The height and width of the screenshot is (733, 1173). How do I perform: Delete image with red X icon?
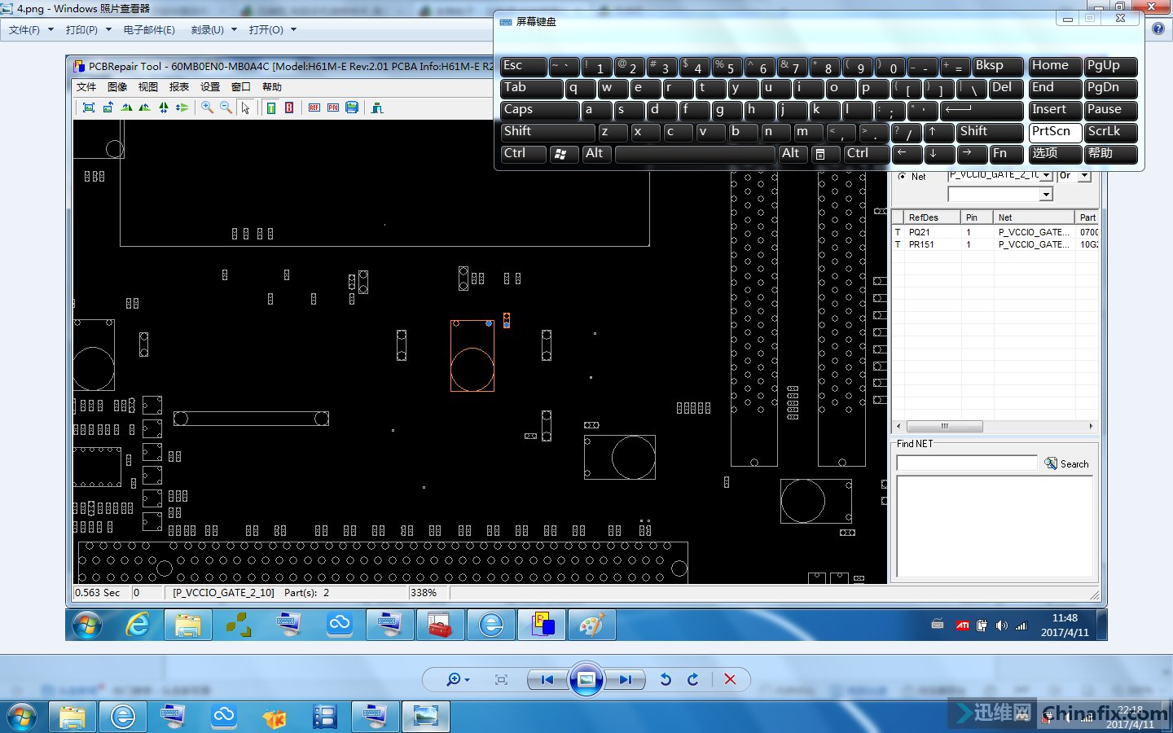coord(730,679)
